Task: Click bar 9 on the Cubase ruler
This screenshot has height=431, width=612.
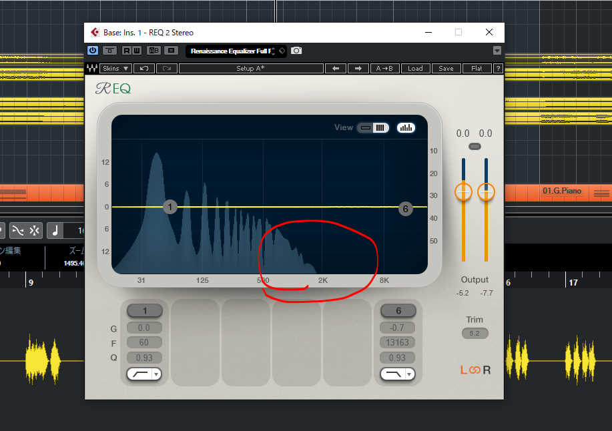Action: coord(31,282)
